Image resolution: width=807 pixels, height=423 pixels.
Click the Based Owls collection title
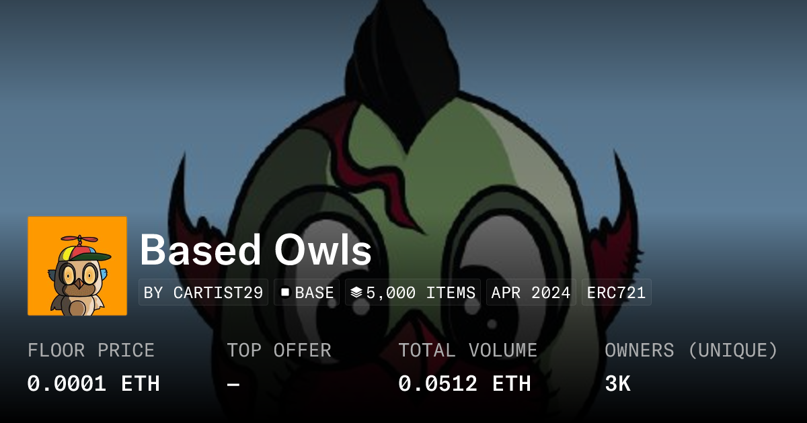pos(256,250)
